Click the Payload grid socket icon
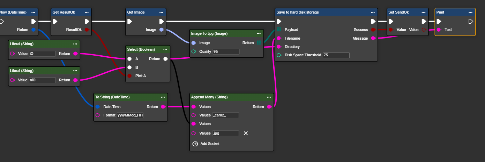This screenshot has width=485, height=162. (x=279, y=30)
